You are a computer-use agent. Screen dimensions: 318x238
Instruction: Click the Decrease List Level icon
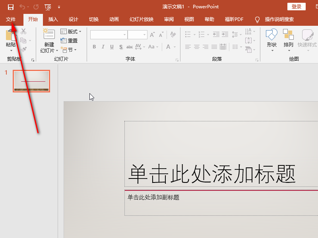pos(216,35)
